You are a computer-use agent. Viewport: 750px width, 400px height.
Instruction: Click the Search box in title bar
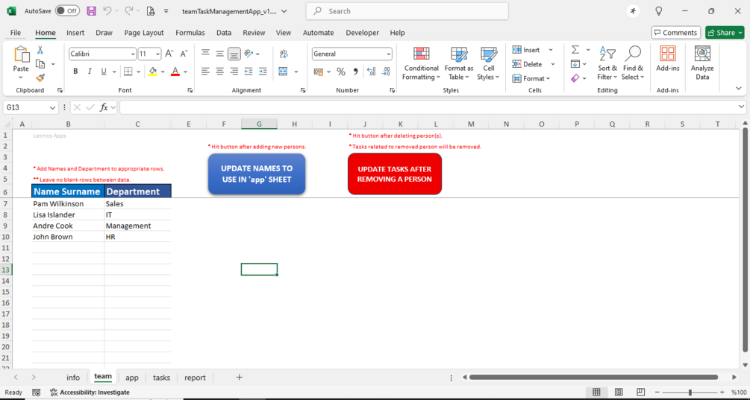click(x=407, y=11)
